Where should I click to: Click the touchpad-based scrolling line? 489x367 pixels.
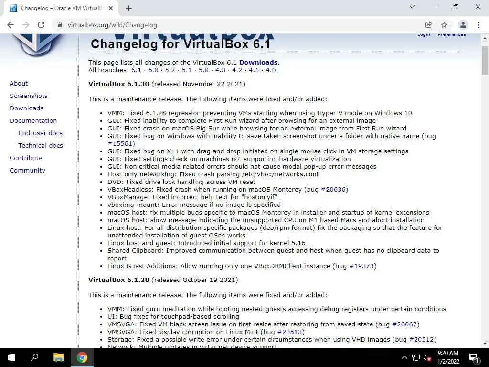[173, 316]
